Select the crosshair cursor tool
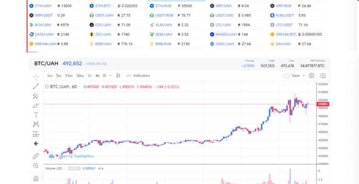Screen dimensions: 359x184 coord(36,77)
